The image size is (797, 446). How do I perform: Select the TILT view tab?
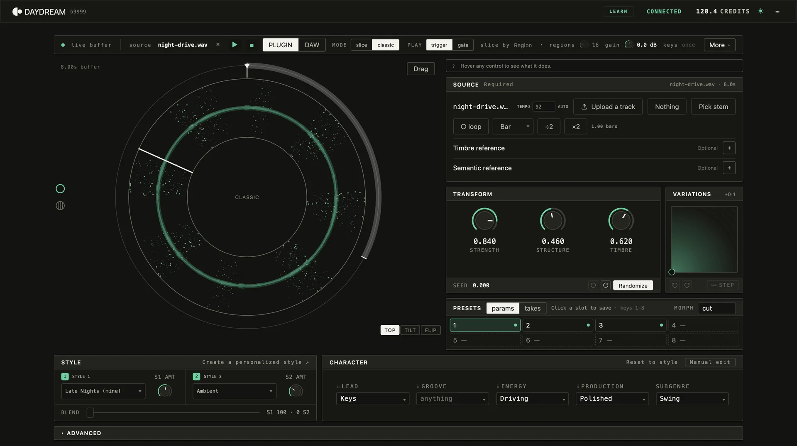click(410, 330)
